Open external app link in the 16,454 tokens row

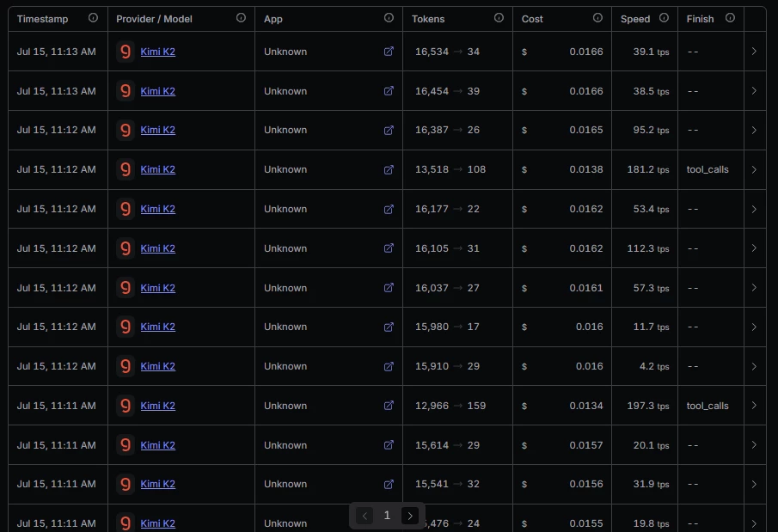pos(389,91)
